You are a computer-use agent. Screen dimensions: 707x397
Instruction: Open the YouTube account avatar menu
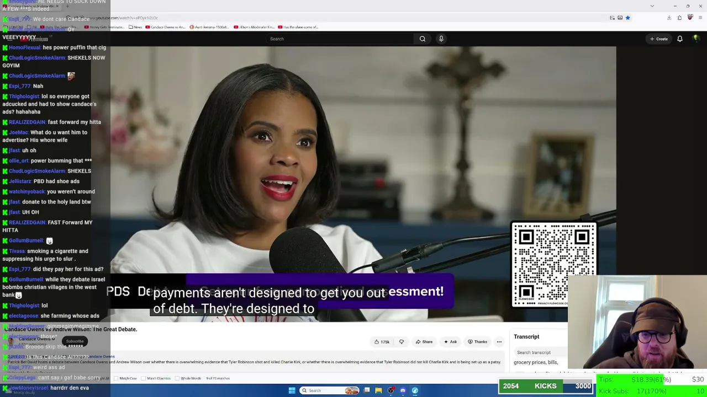click(696, 39)
